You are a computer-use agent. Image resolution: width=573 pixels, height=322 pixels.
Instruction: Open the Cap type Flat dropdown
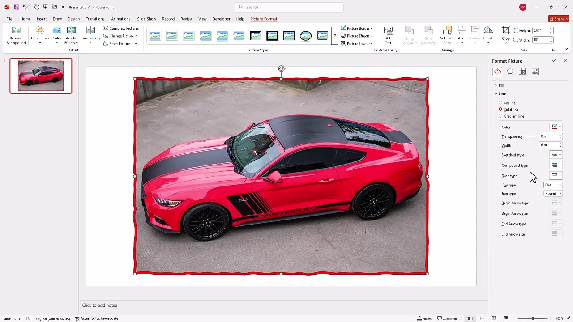pyautogui.click(x=553, y=185)
